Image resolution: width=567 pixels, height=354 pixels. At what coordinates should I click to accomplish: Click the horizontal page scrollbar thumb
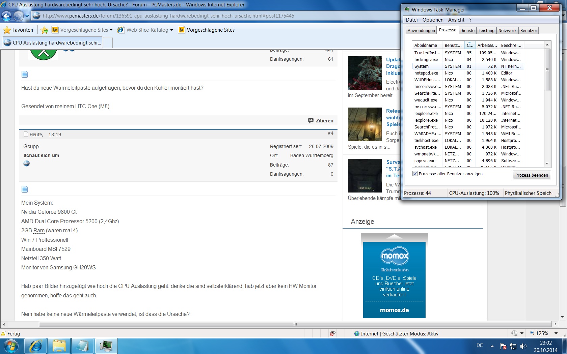[295, 324]
